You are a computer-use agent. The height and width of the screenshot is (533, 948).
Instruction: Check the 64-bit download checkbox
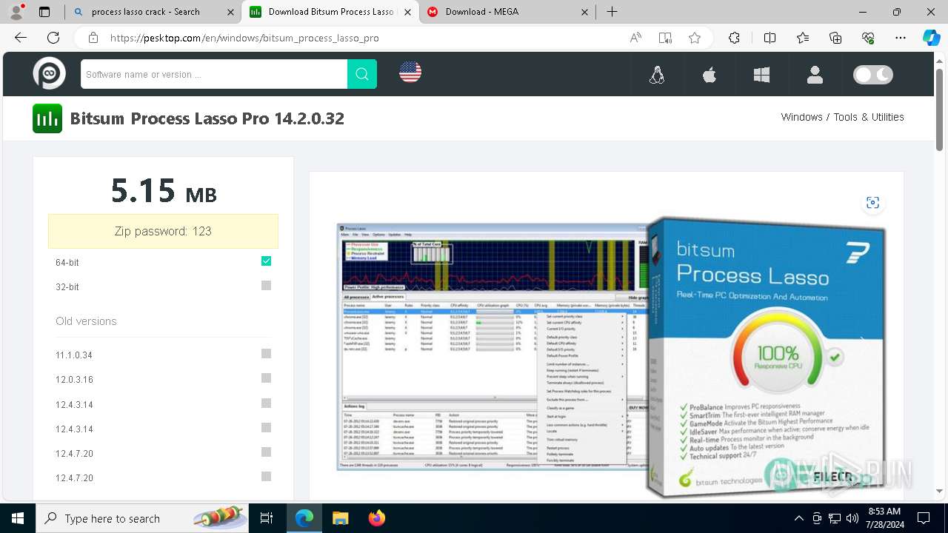tap(266, 261)
